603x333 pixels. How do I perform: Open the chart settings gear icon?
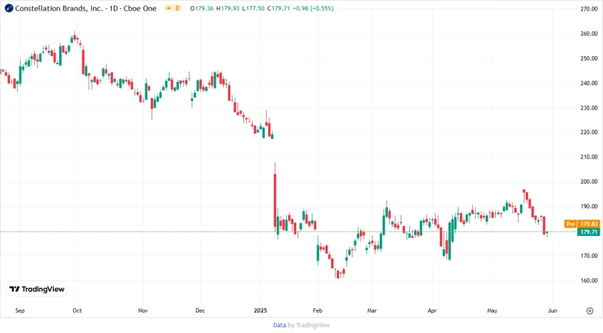point(590,311)
